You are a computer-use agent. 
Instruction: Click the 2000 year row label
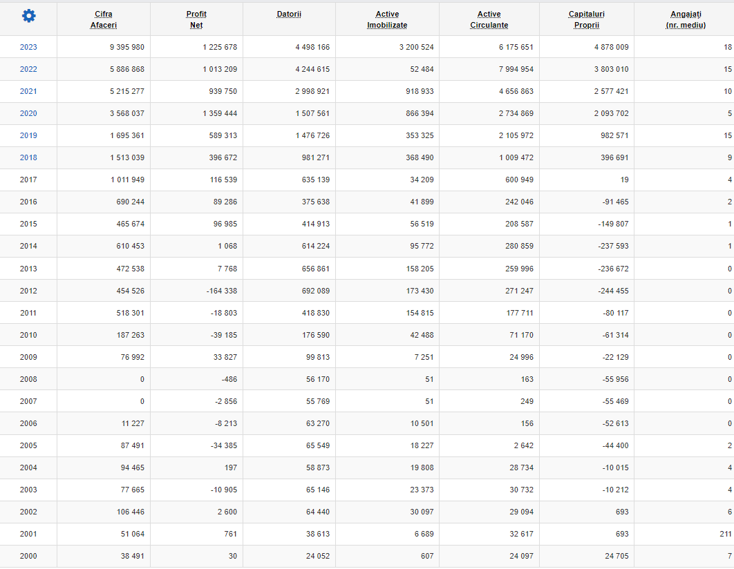click(x=28, y=556)
